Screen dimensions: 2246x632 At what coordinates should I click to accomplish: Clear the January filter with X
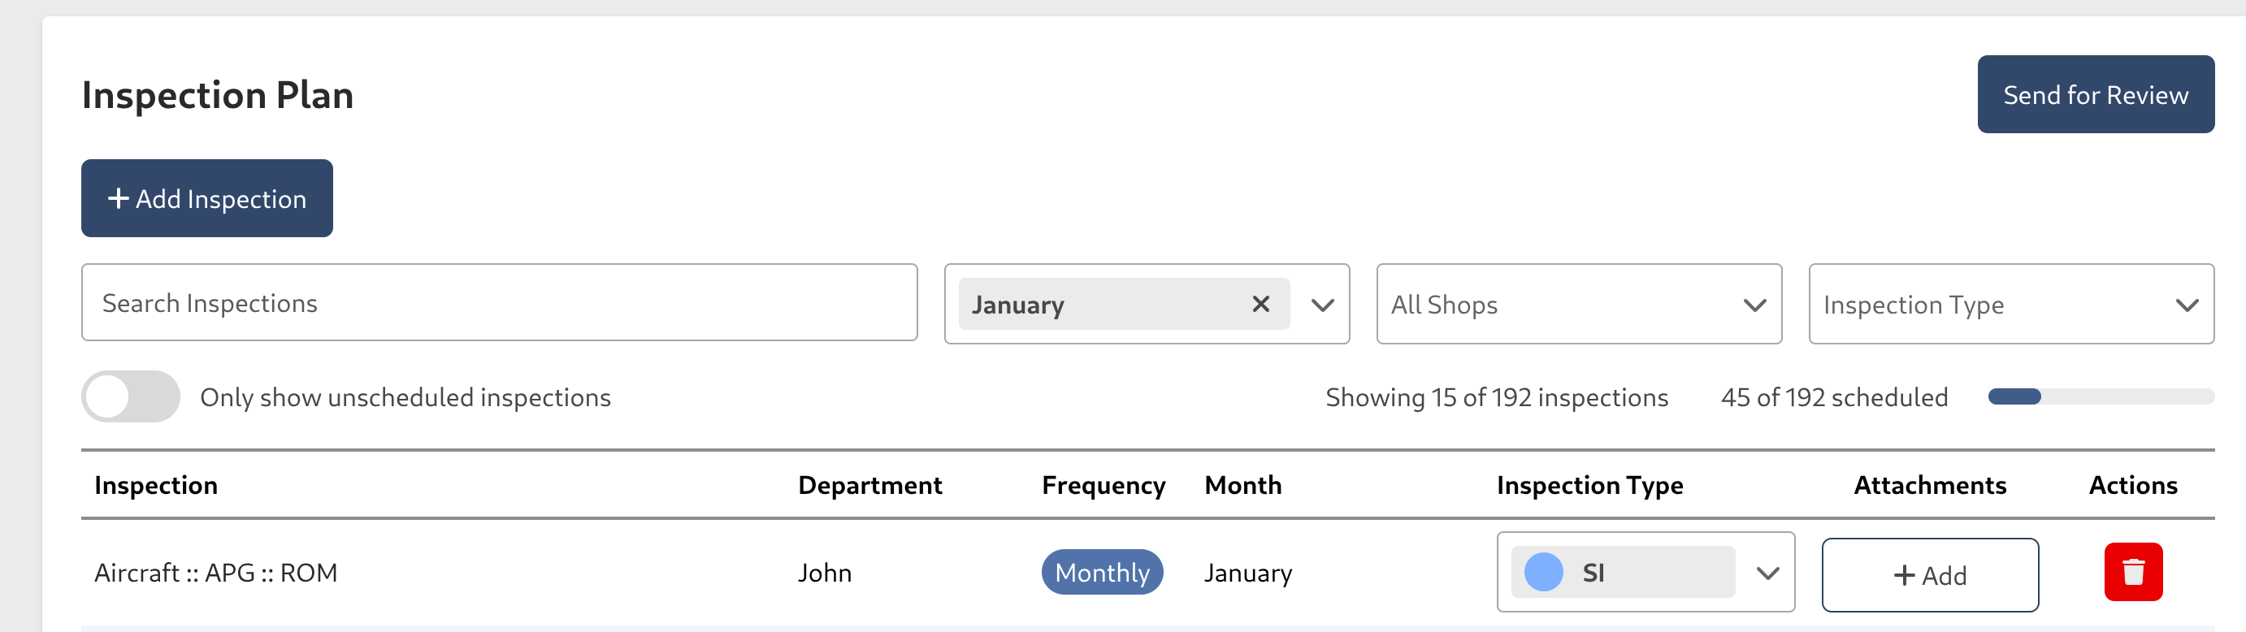pos(1260,305)
